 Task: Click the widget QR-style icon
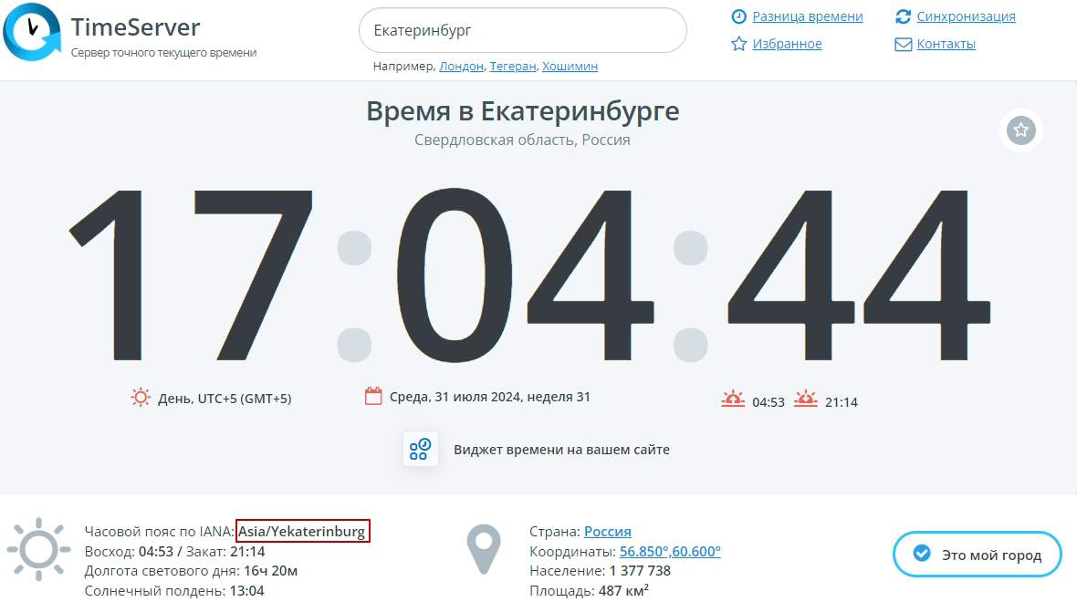pos(421,449)
